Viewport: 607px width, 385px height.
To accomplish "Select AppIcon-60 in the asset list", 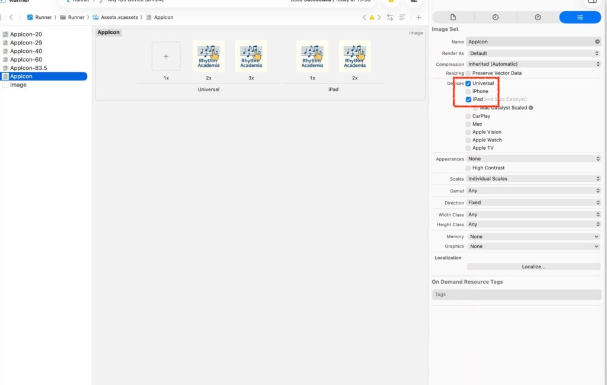I will (26, 60).
